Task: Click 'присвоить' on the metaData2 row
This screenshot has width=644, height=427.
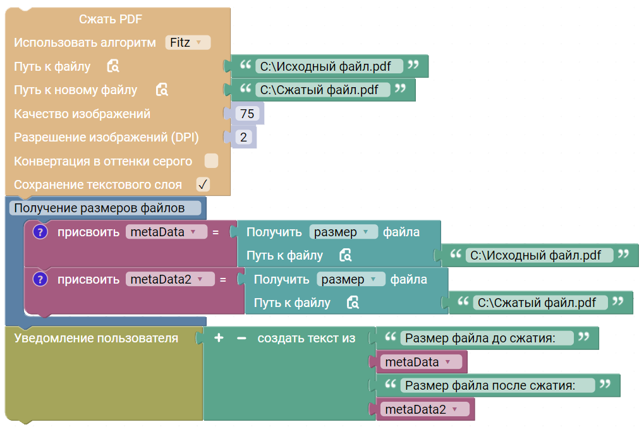Action: point(88,279)
